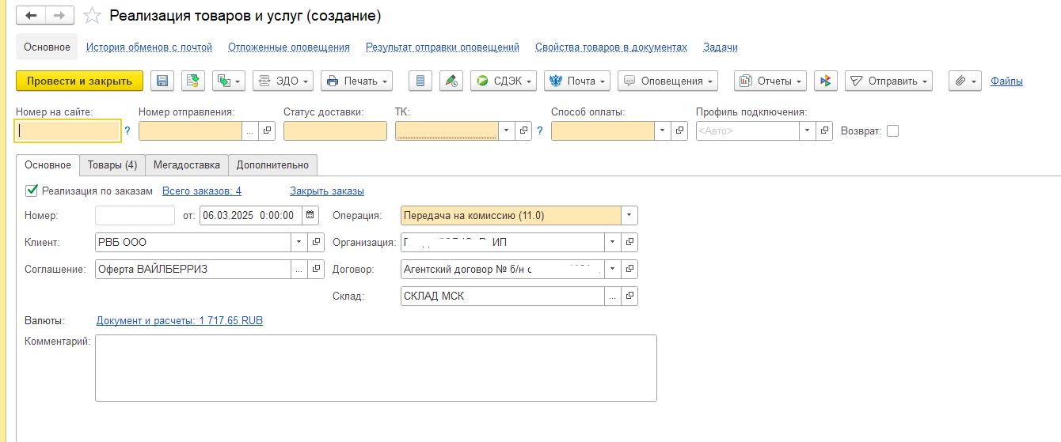Open the СДЭК delivery menu
Screen dimensions: 1061x442
click(504, 81)
